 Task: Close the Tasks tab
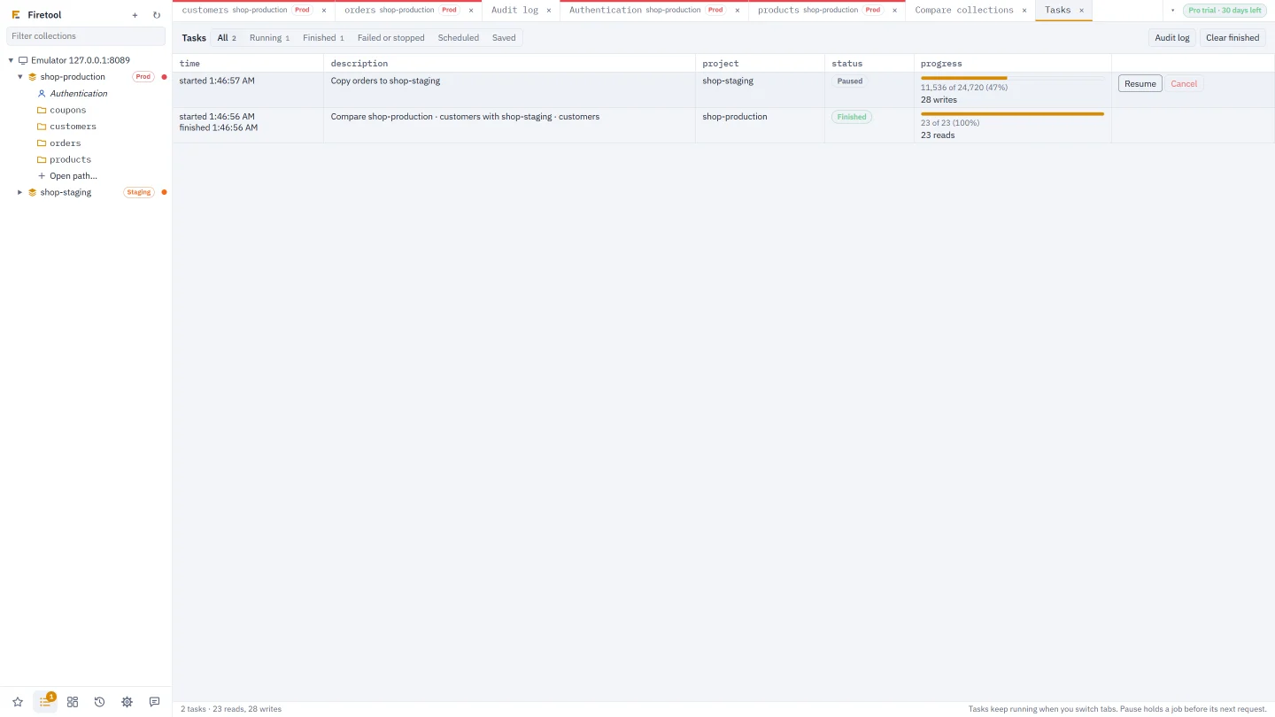click(1081, 11)
